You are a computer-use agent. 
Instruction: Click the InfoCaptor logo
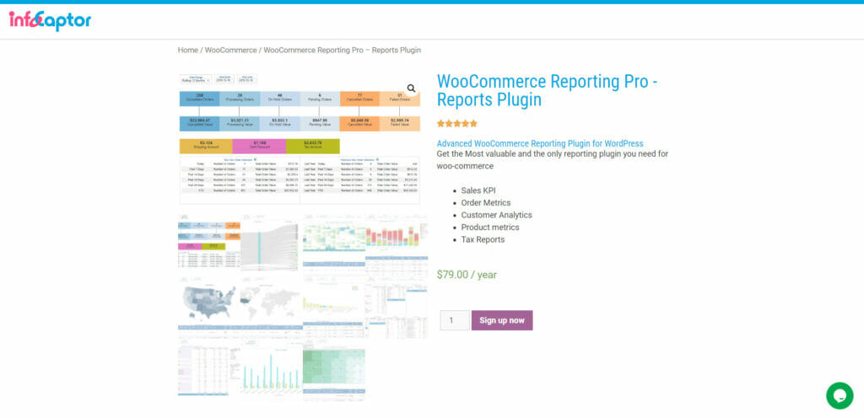point(50,20)
